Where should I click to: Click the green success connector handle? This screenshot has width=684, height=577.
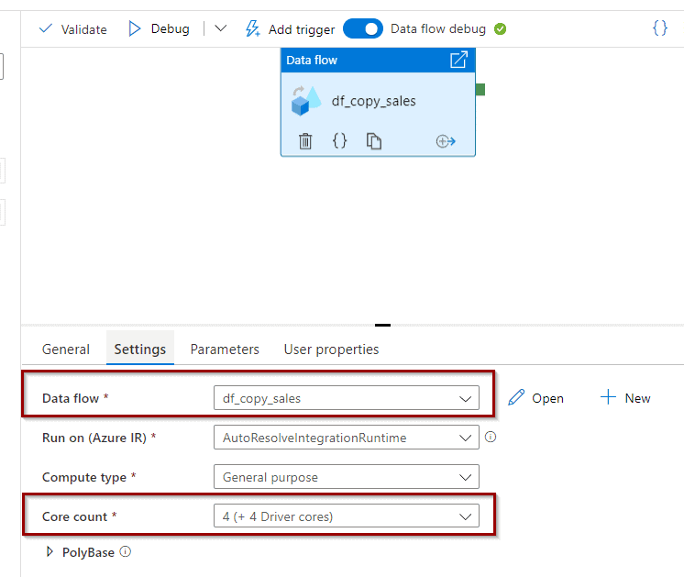point(480,90)
